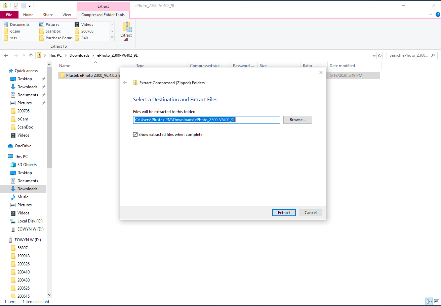Refresh the current folder view
The width and height of the screenshot is (441, 306).
tap(380, 55)
